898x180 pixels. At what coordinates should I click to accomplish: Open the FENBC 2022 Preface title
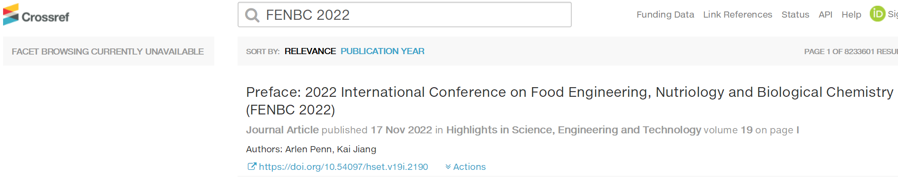click(x=570, y=101)
